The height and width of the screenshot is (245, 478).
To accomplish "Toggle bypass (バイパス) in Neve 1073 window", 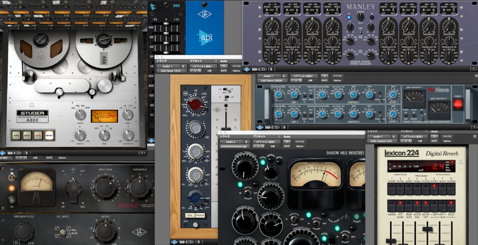I will (236, 66).
